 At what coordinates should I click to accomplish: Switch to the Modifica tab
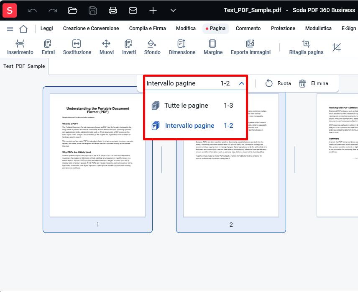[186, 28]
